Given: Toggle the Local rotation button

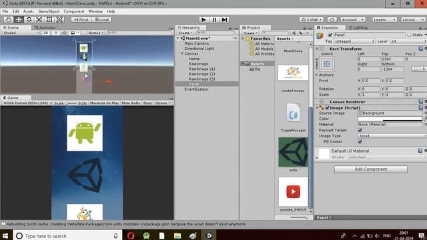Looking at the screenshot, I should pos(101,19).
